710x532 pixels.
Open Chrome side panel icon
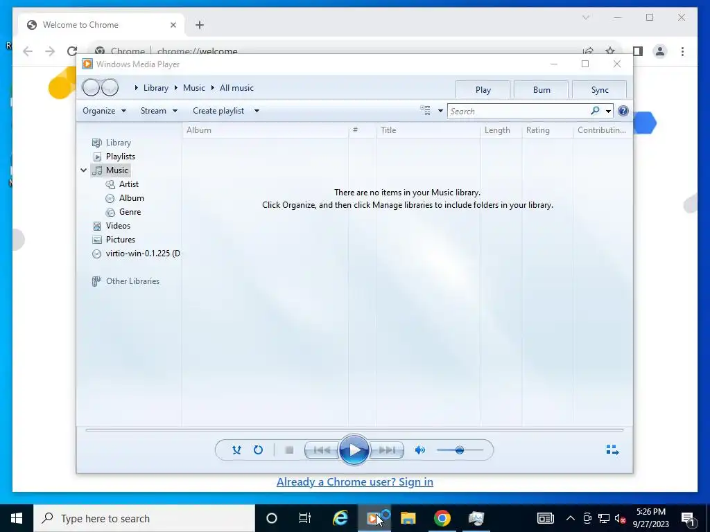(638, 51)
